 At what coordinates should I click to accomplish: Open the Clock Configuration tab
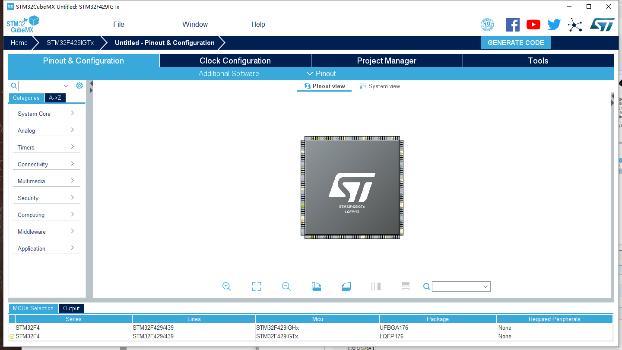[x=235, y=61]
